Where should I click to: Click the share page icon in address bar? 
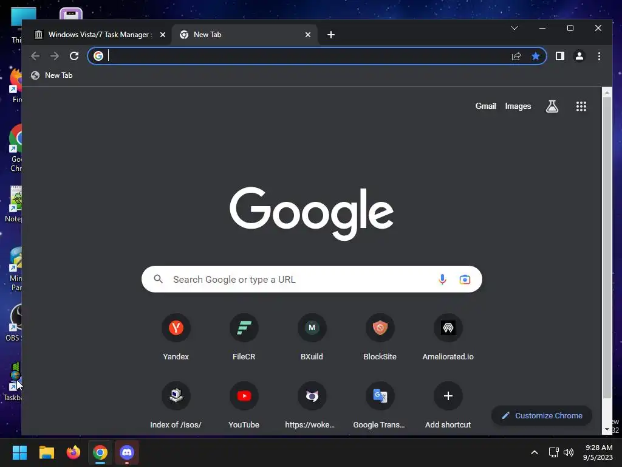coord(516,56)
